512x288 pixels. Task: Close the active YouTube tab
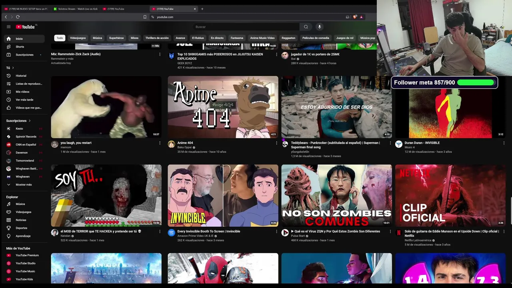tap(195, 9)
